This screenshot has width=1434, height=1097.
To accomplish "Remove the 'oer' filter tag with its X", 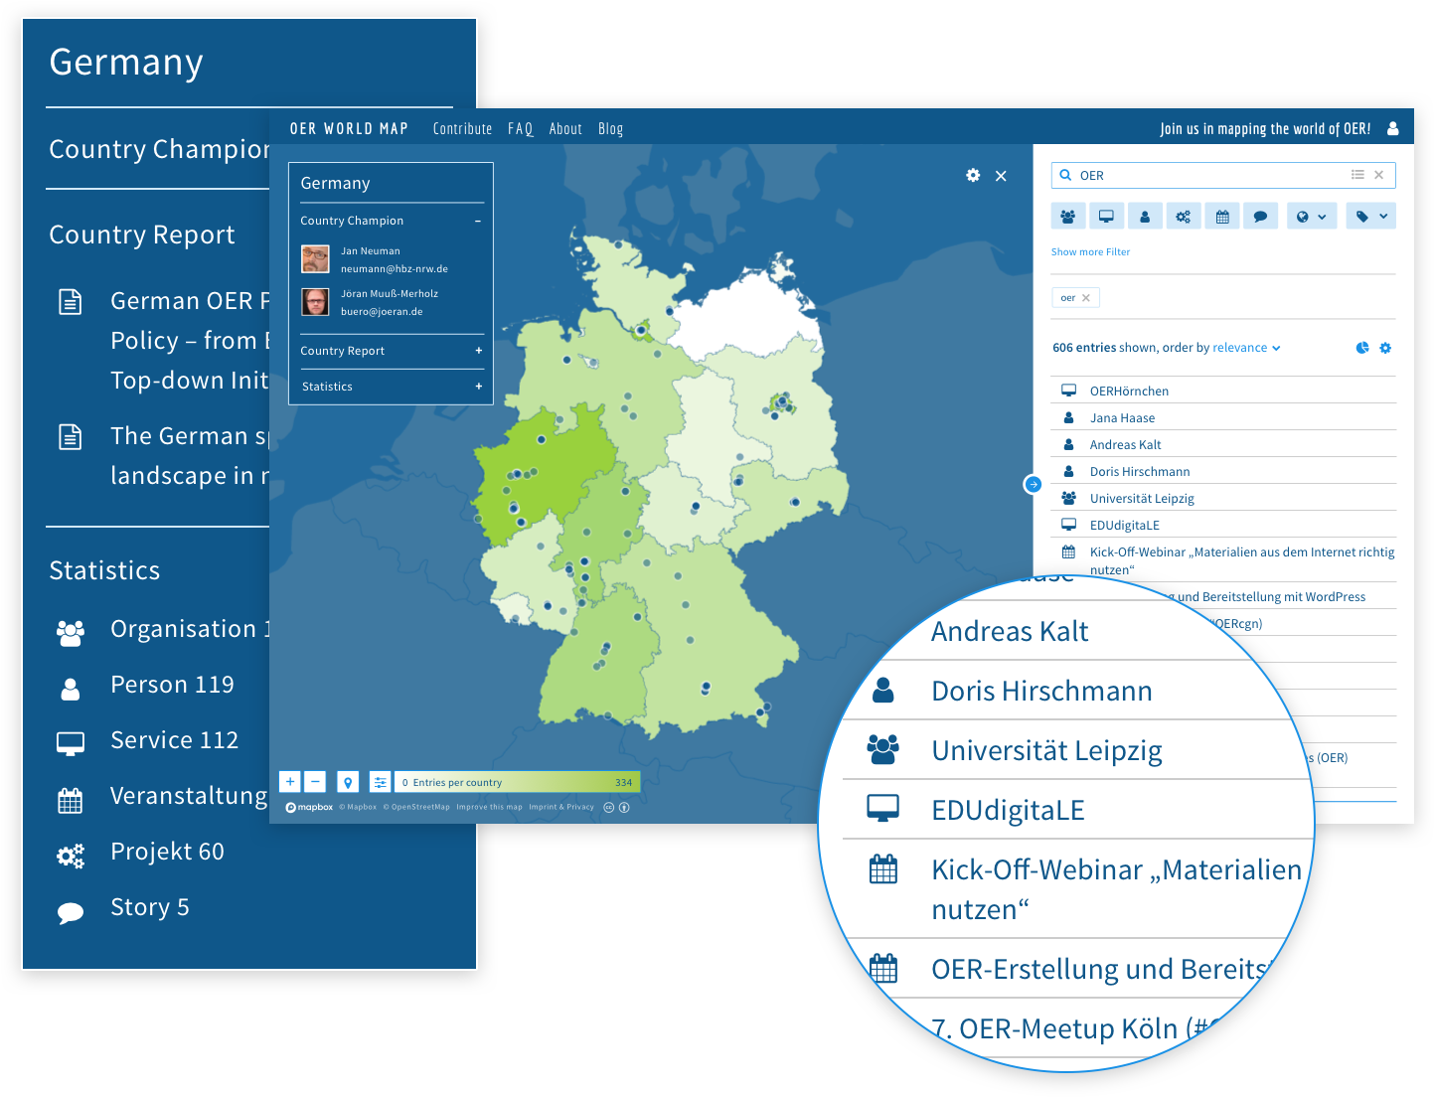I will click(1086, 298).
